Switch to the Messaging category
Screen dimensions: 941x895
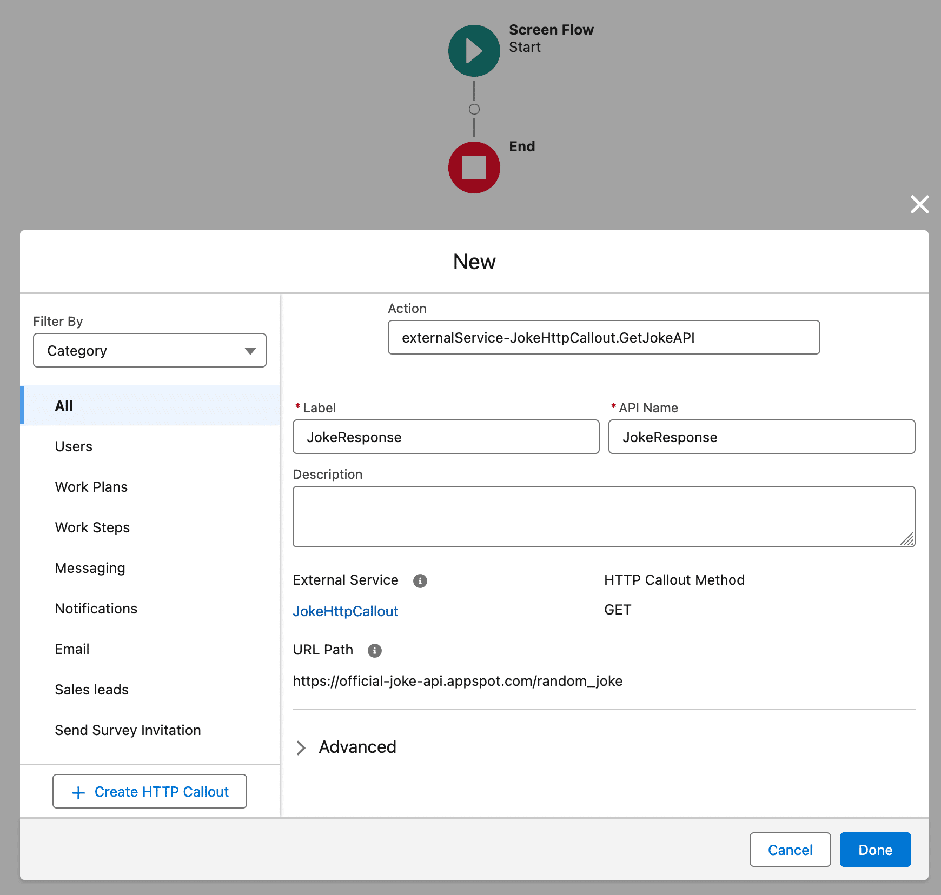[90, 568]
